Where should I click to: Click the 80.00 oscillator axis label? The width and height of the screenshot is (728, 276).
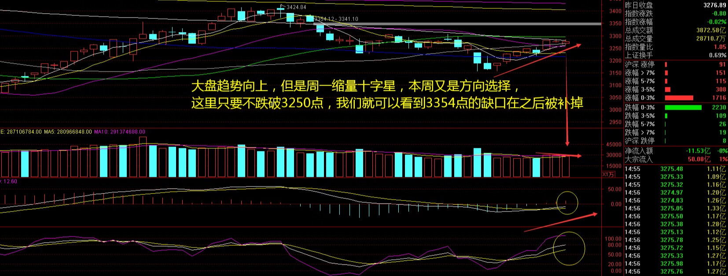(615, 245)
